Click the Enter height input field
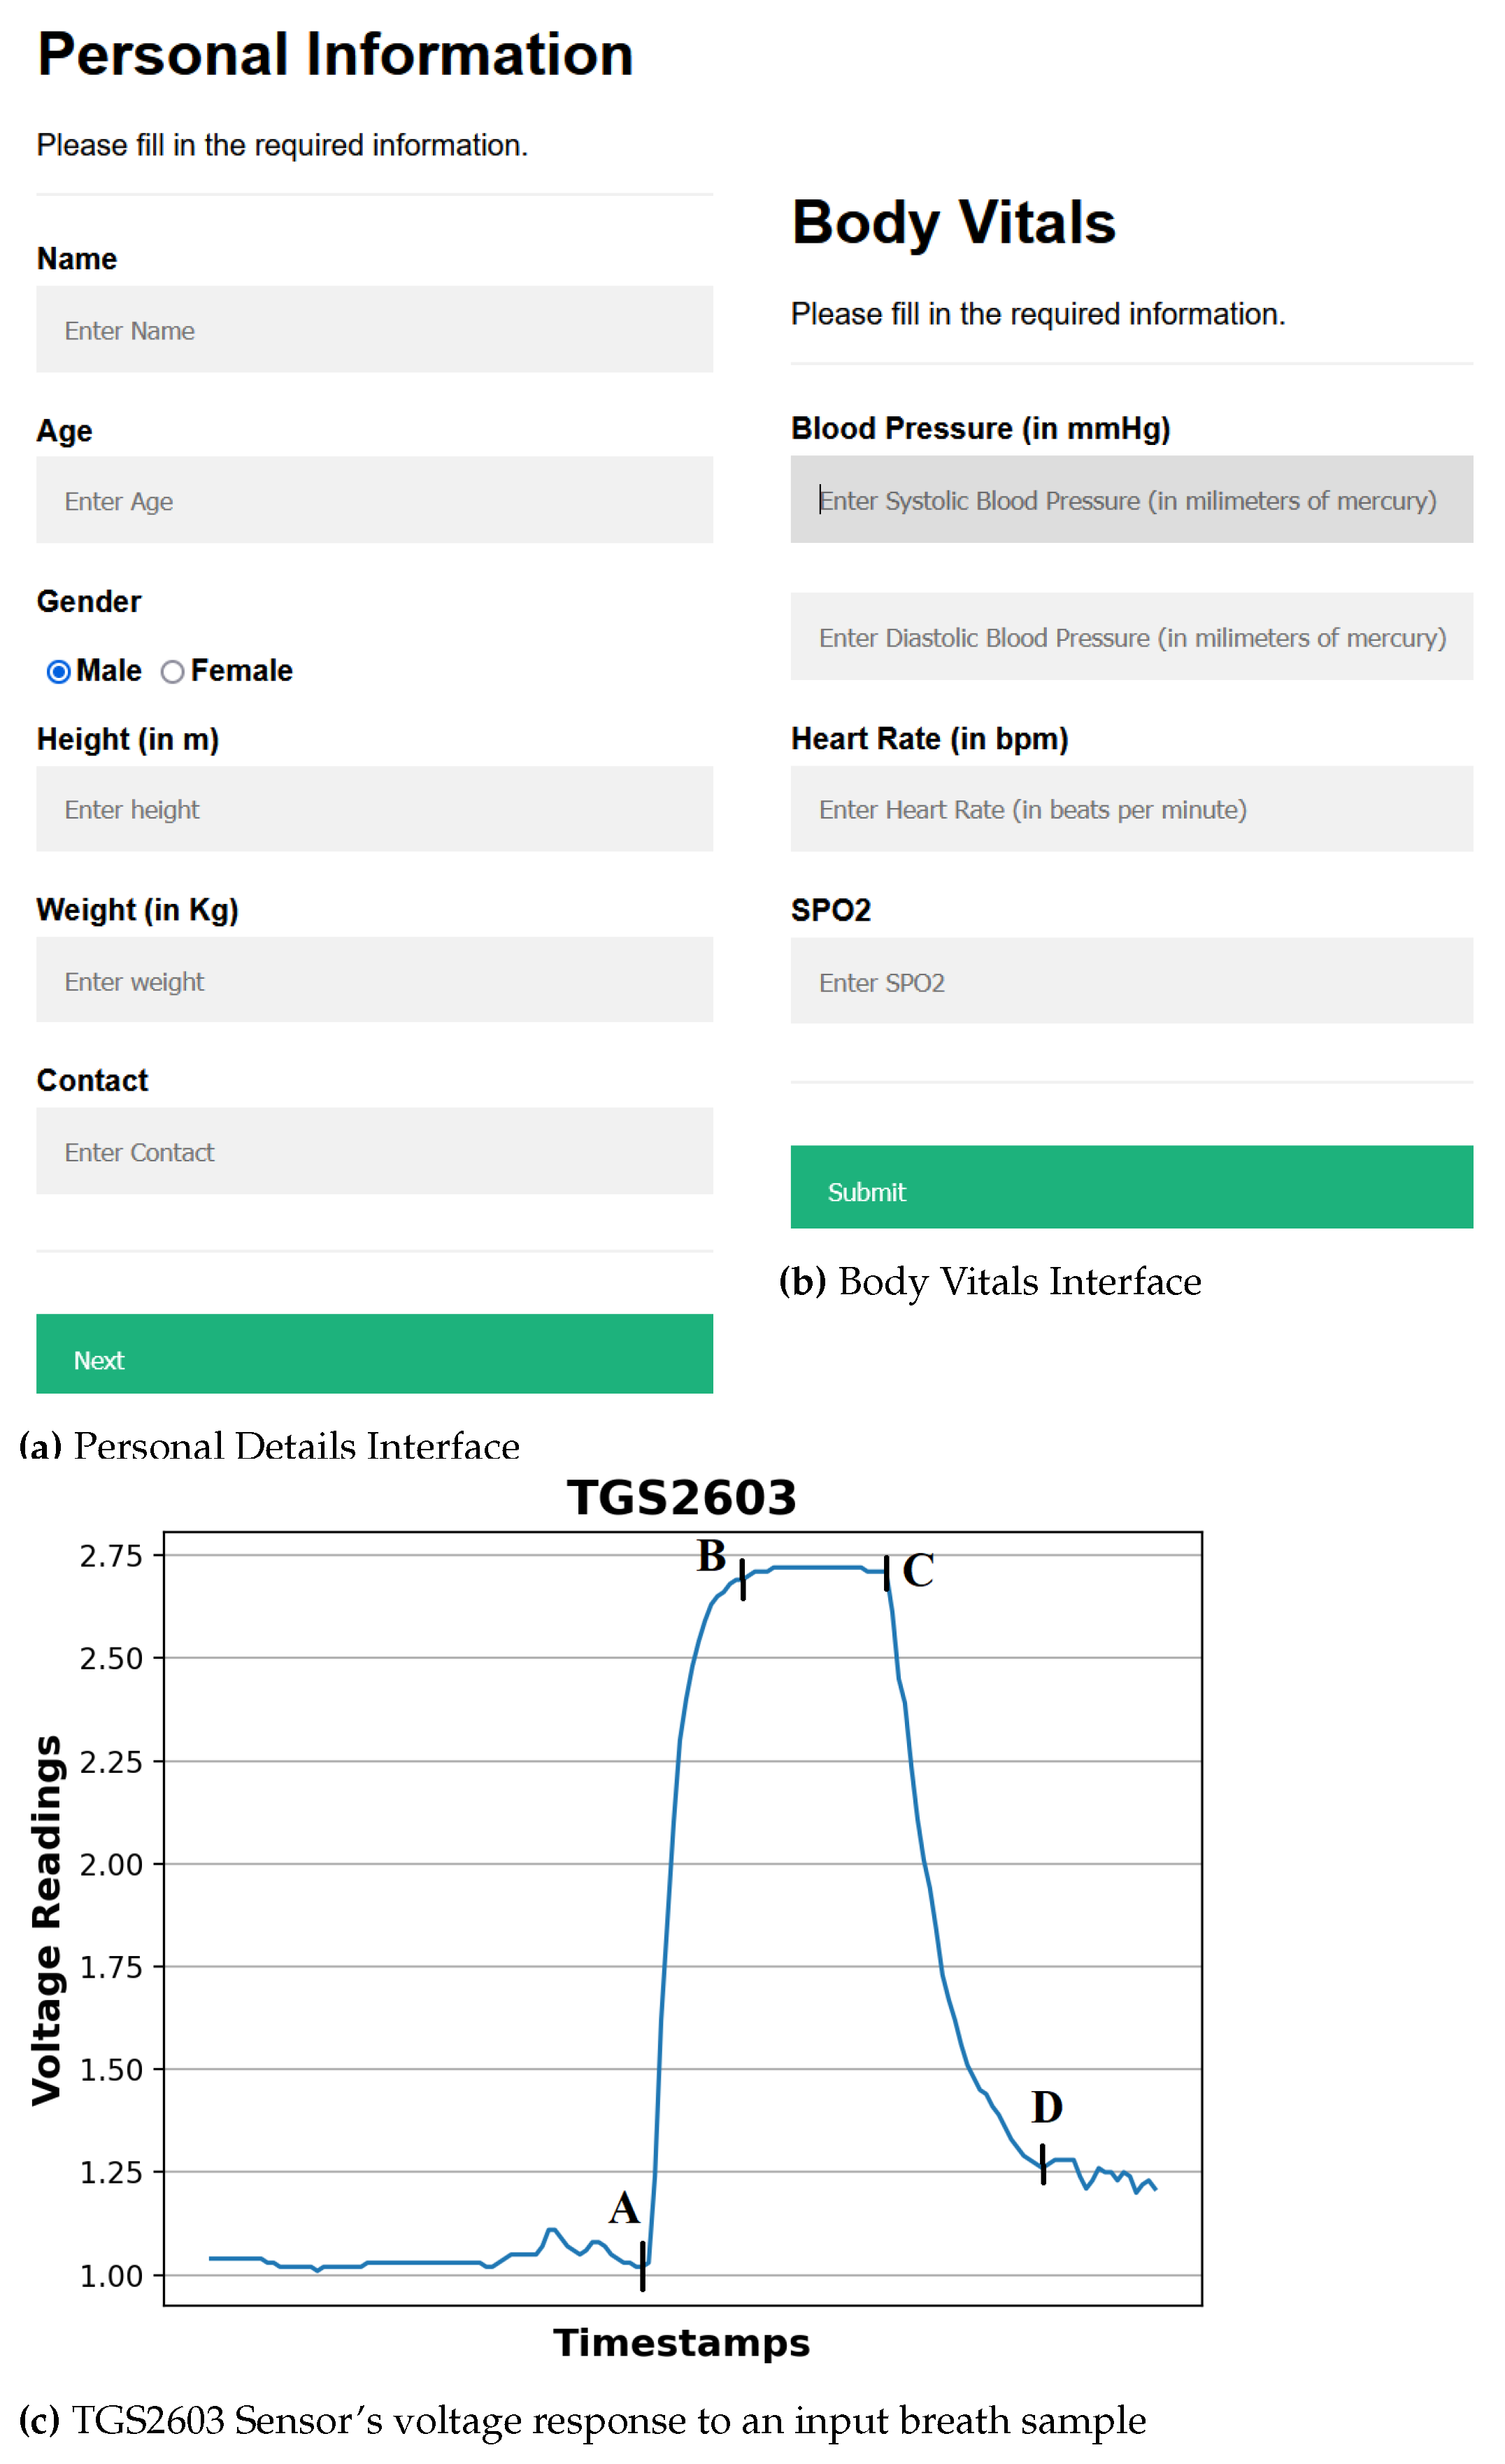 [x=375, y=809]
